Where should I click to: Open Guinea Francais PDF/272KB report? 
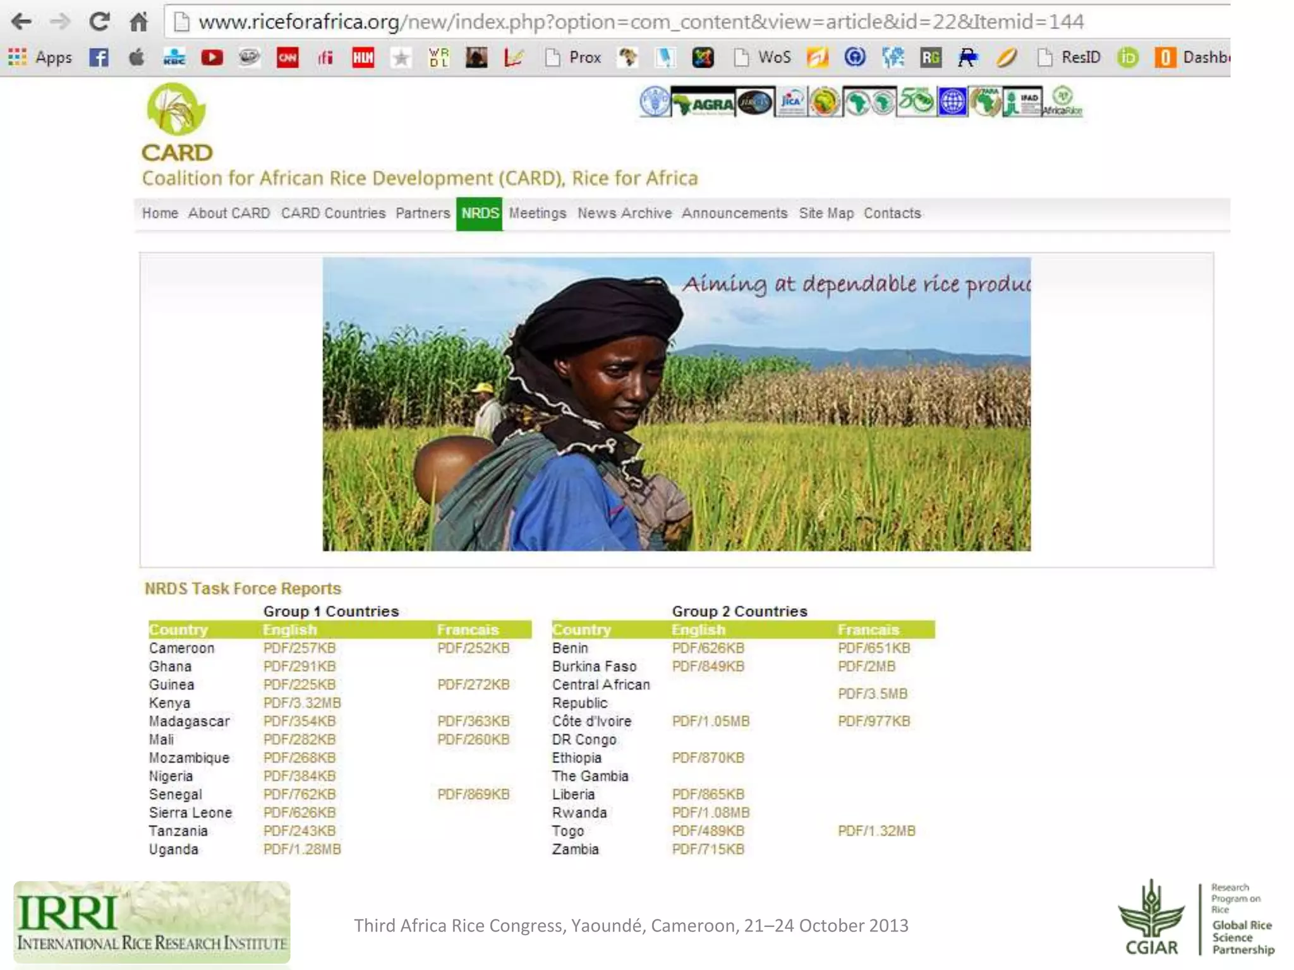click(473, 685)
